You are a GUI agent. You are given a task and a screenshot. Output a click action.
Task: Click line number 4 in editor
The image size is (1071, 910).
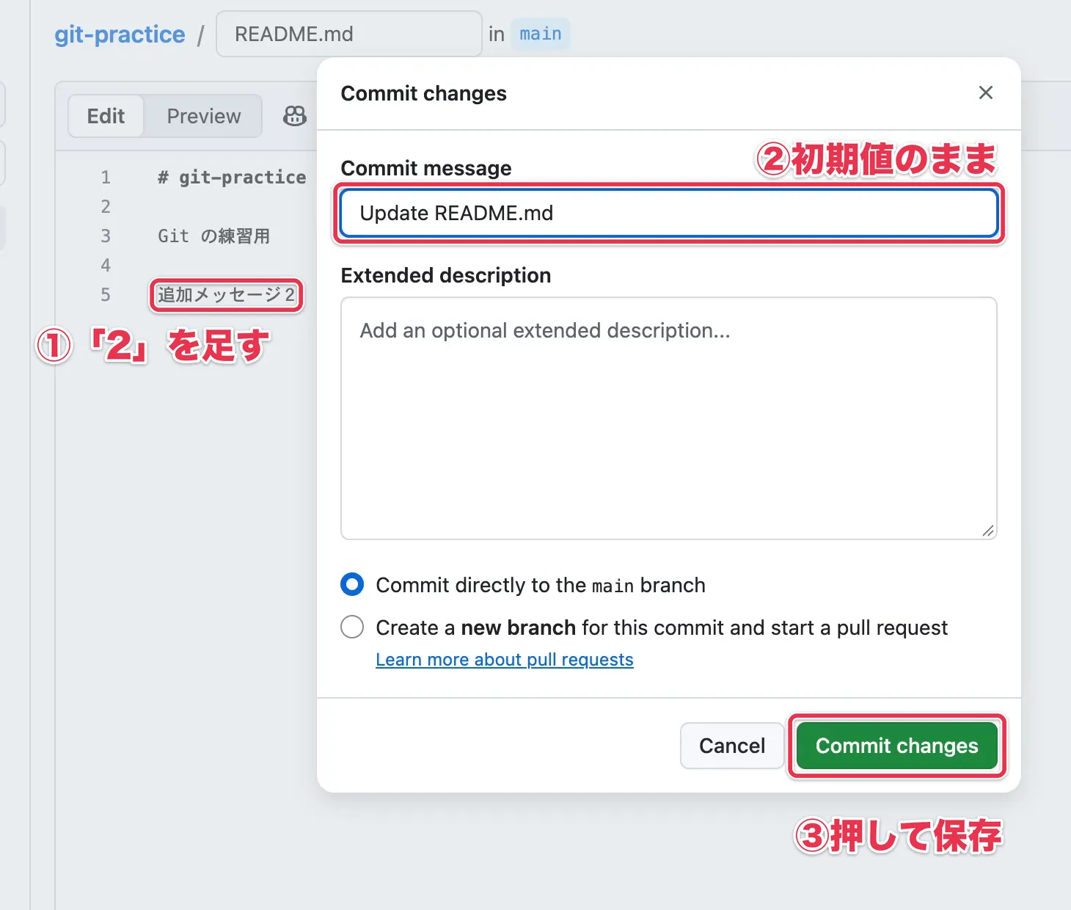point(106,265)
